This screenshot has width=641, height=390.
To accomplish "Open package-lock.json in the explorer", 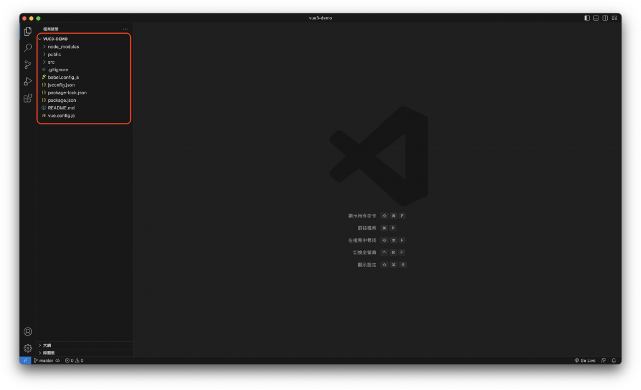I will coord(85,92).
